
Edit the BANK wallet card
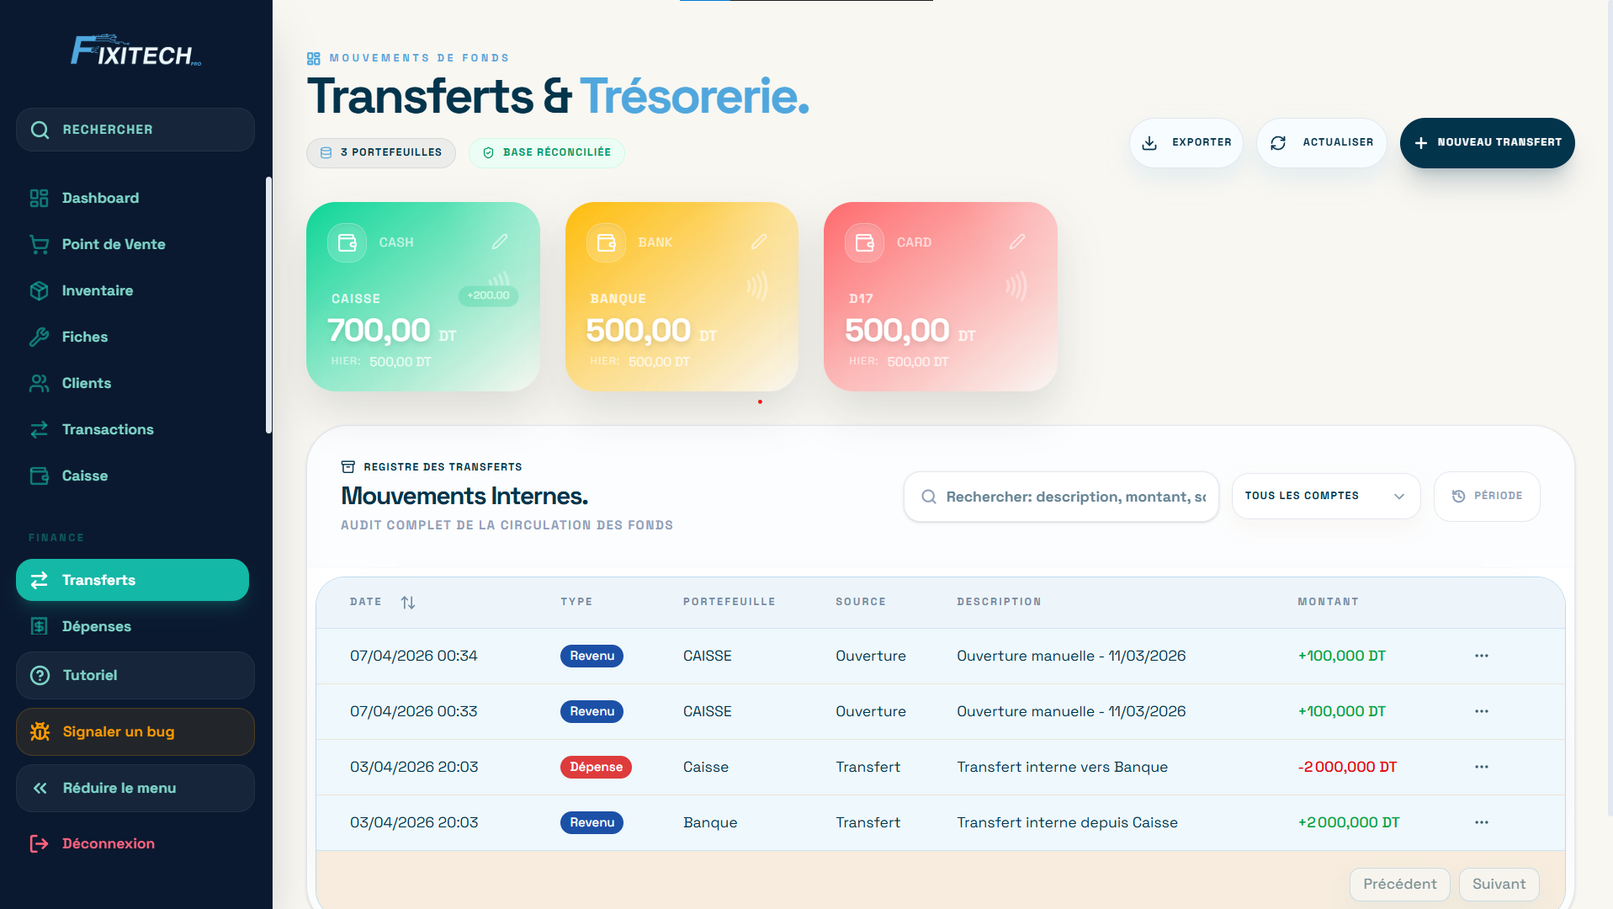758,242
